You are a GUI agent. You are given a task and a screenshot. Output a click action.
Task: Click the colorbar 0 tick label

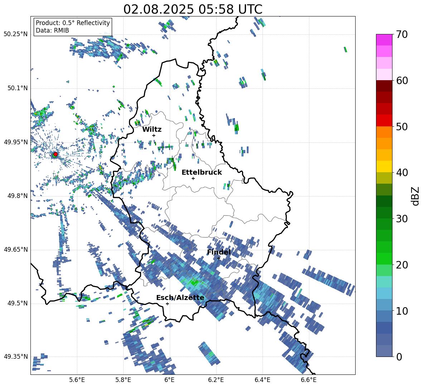pyautogui.click(x=399, y=357)
